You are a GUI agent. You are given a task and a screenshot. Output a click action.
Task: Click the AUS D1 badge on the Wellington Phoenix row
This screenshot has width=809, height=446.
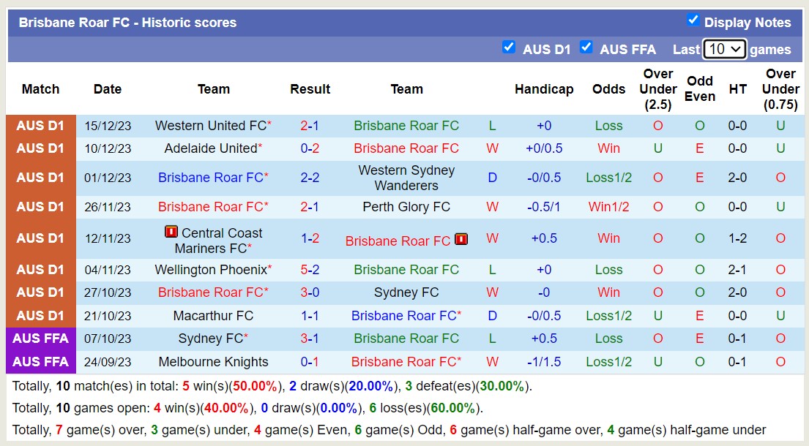tap(40, 269)
